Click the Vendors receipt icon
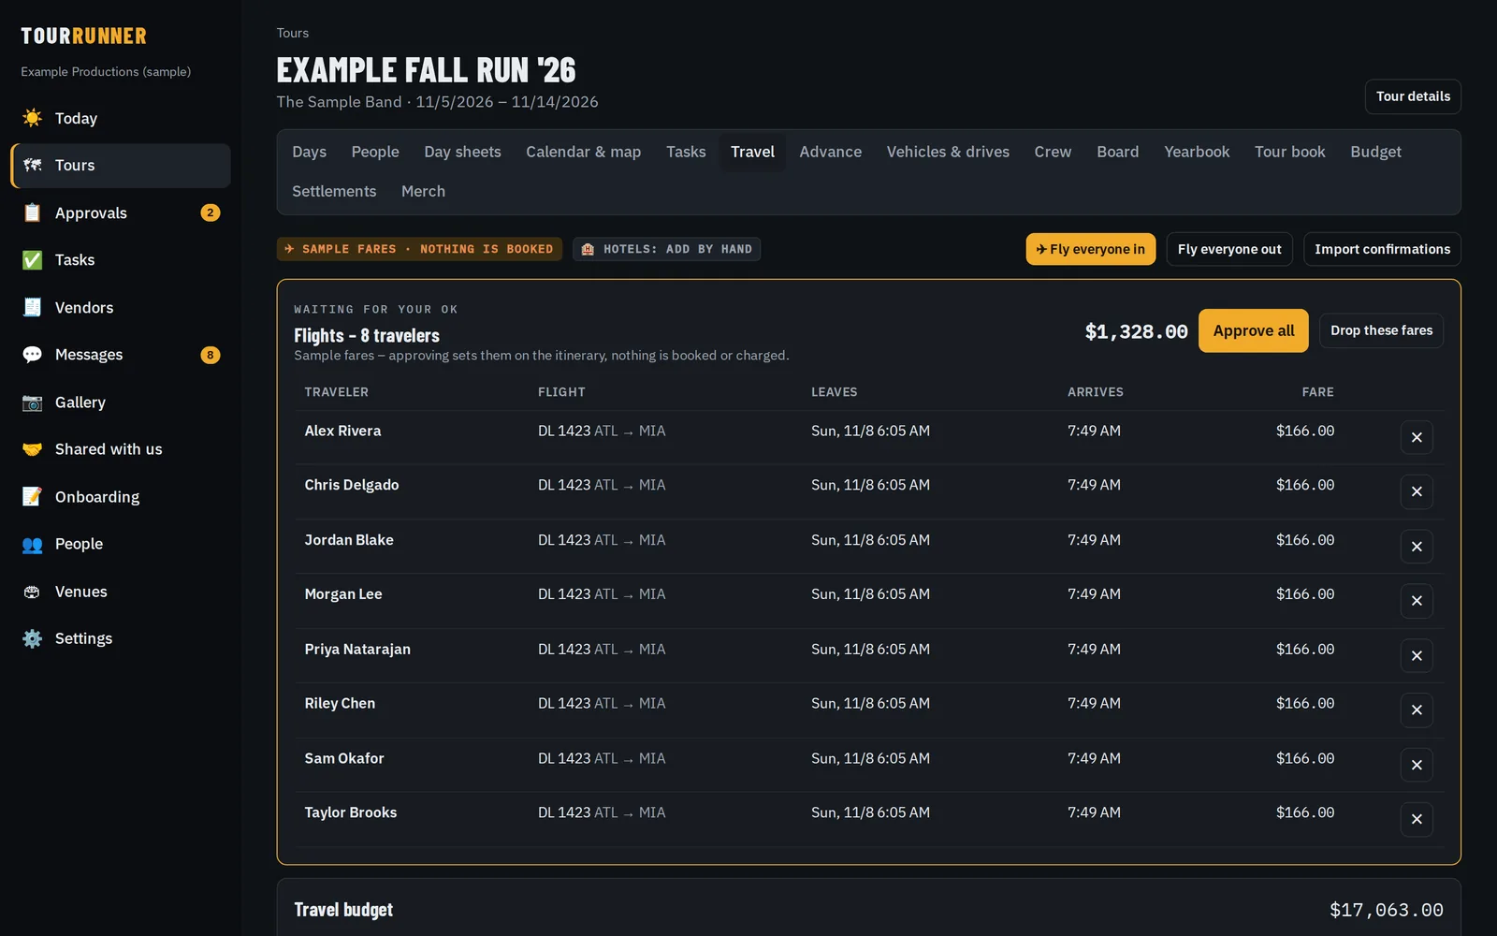 32,307
